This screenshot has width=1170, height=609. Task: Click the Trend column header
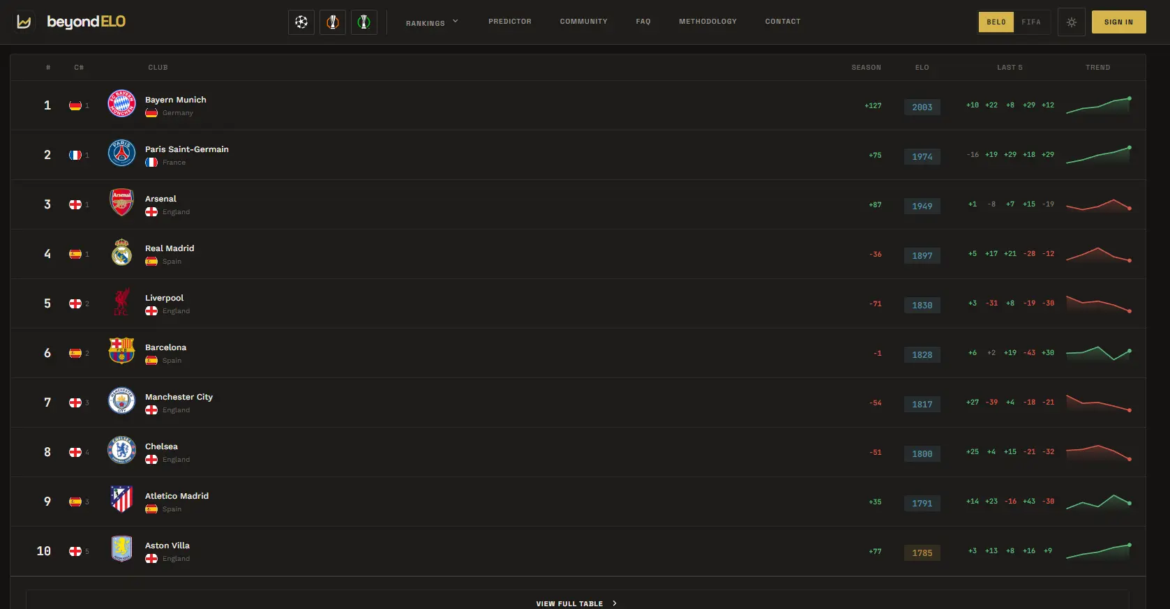1098,68
